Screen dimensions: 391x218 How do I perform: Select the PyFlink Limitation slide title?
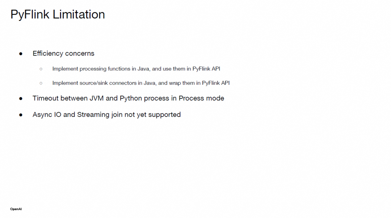pos(58,14)
